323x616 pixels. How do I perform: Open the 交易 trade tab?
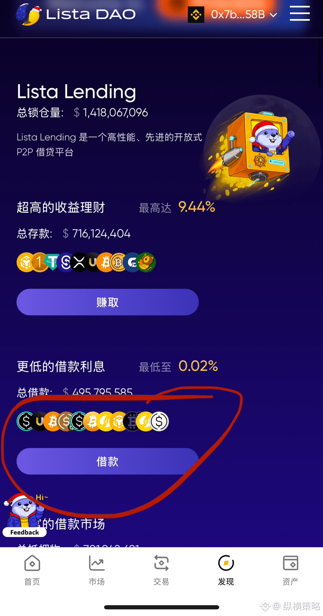point(161,570)
